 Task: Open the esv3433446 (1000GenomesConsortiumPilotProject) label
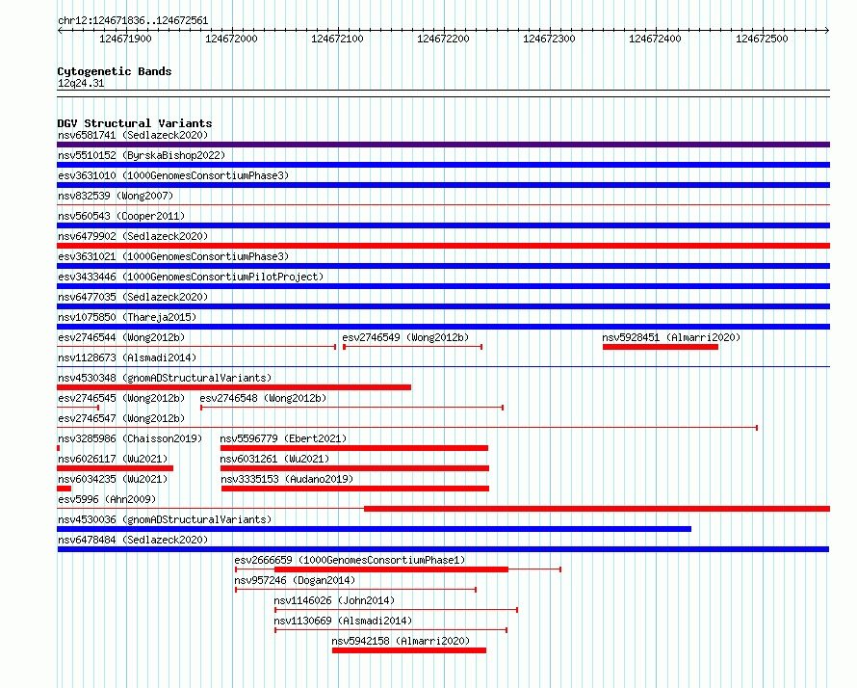(191, 277)
